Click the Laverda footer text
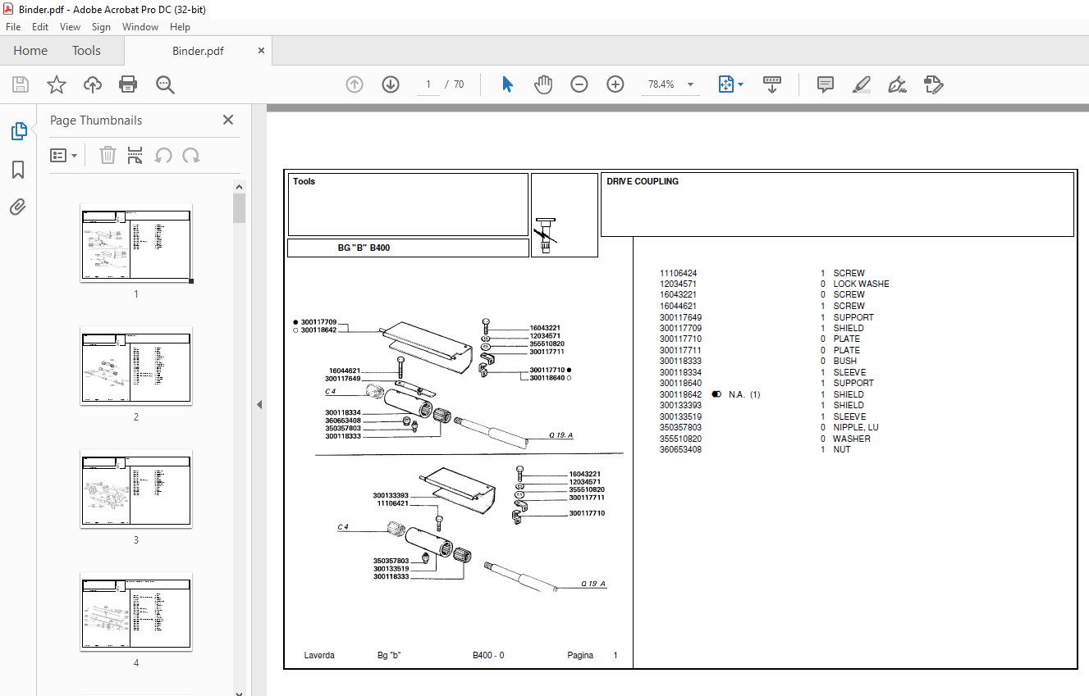The width and height of the screenshot is (1089, 696). pos(319,655)
